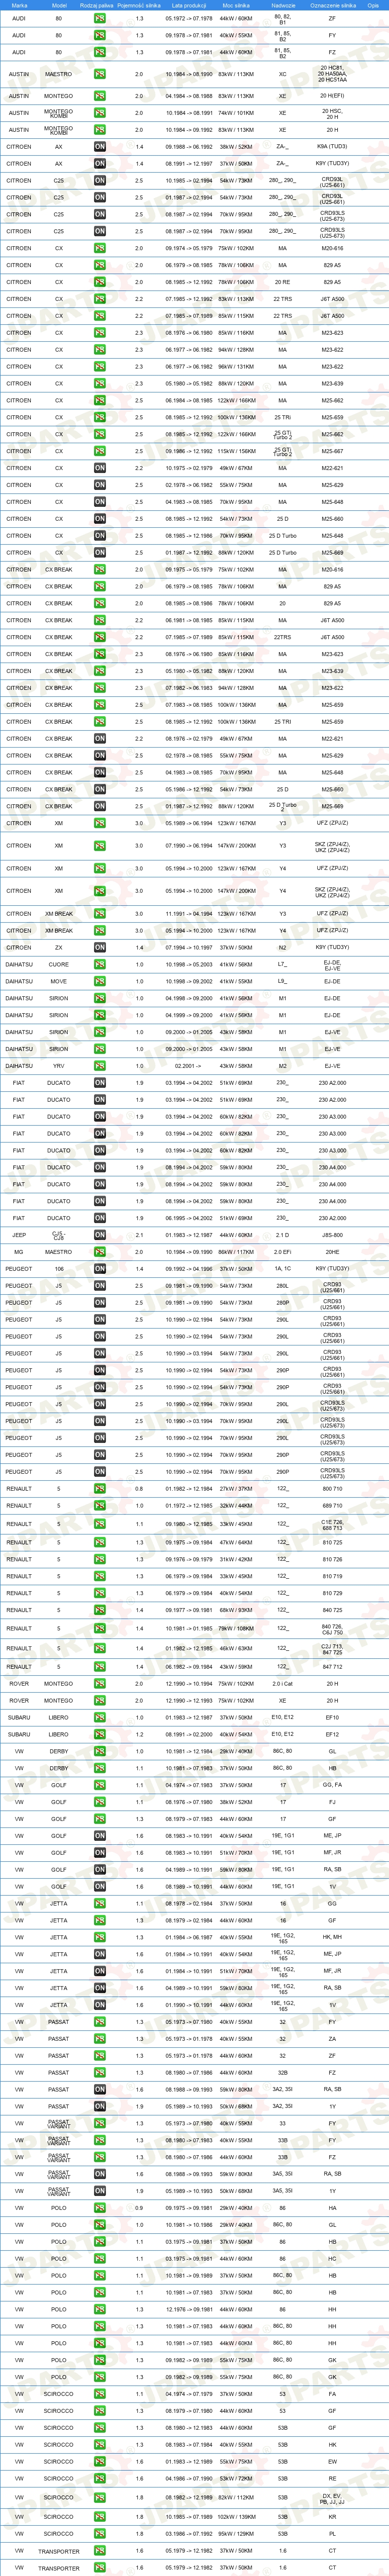The width and height of the screenshot is (389, 2576).
Task: Click petrol icon in Audi 80 ZF row
Action: click(x=100, y=18)
